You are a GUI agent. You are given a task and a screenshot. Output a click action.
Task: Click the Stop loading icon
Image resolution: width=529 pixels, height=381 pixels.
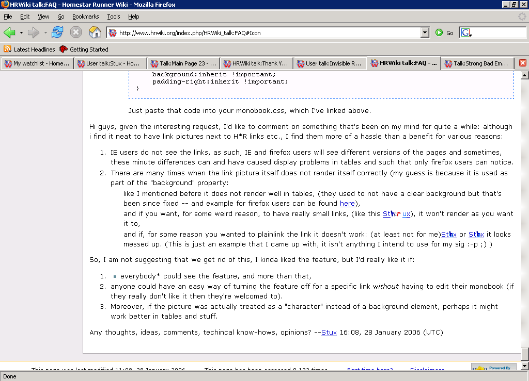[76, 32]
